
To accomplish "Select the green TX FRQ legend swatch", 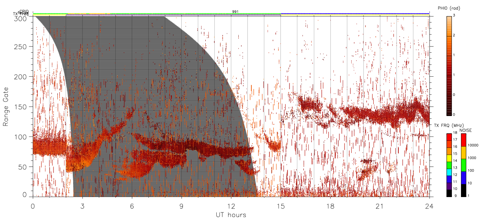I will click(x=449, y=164).
